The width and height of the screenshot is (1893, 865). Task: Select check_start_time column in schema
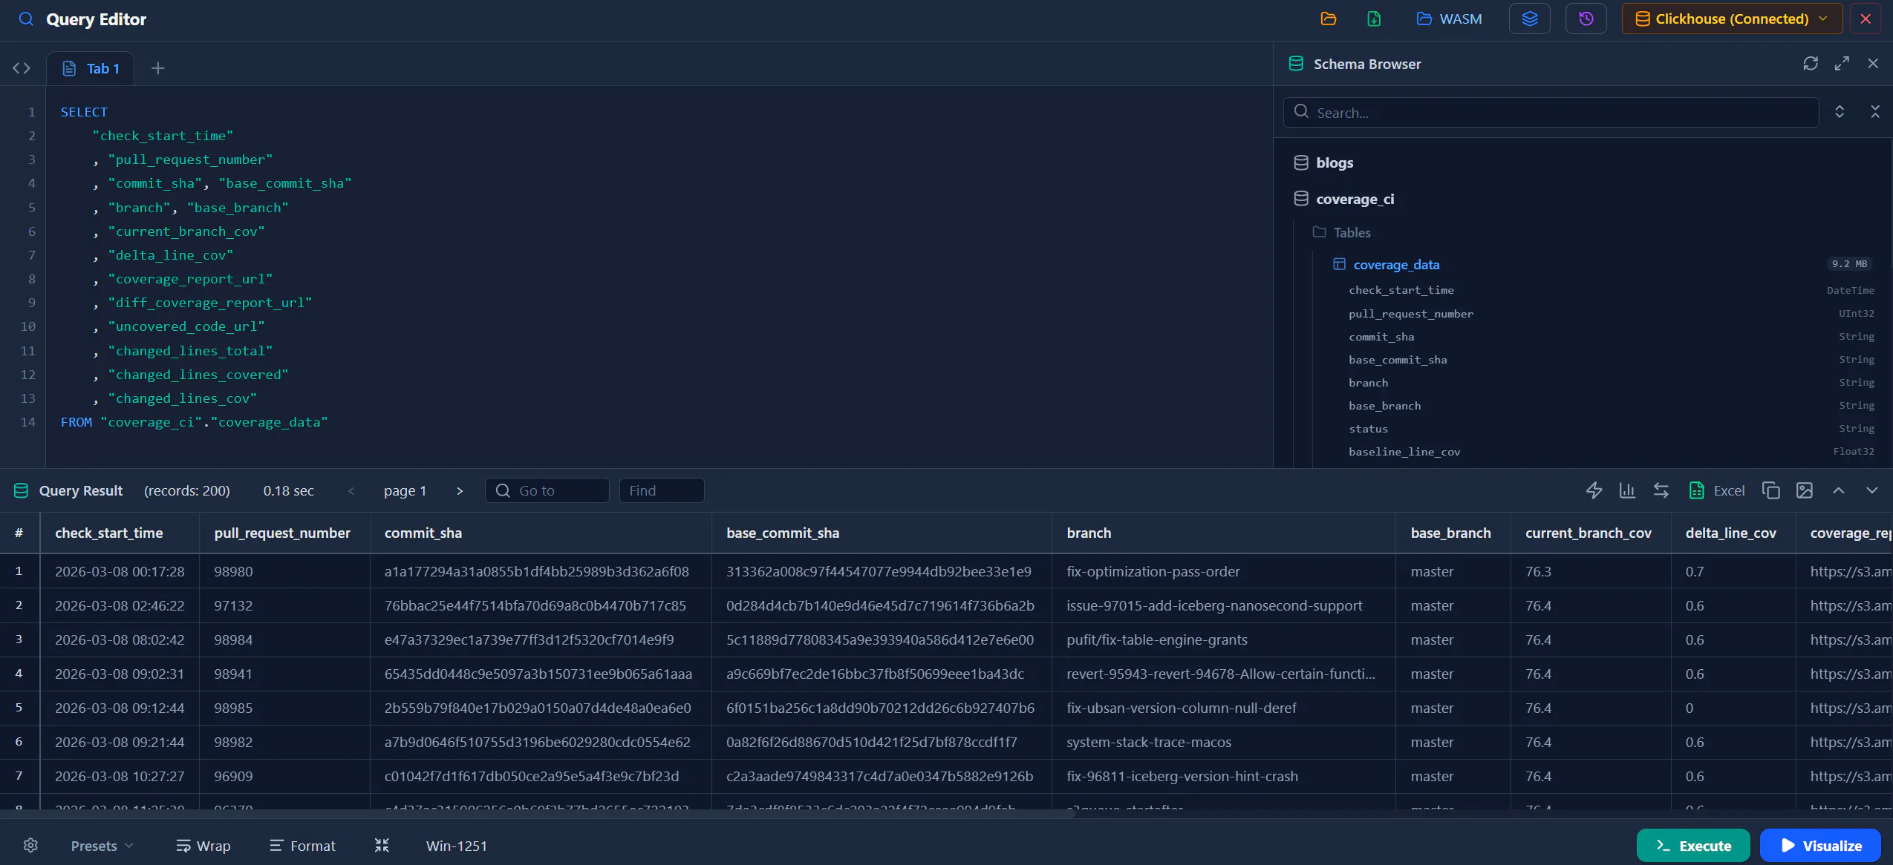point(1401,290)
